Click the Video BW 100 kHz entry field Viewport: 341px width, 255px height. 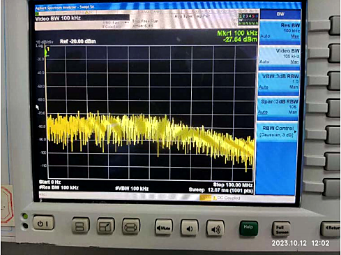pos(82,19)
